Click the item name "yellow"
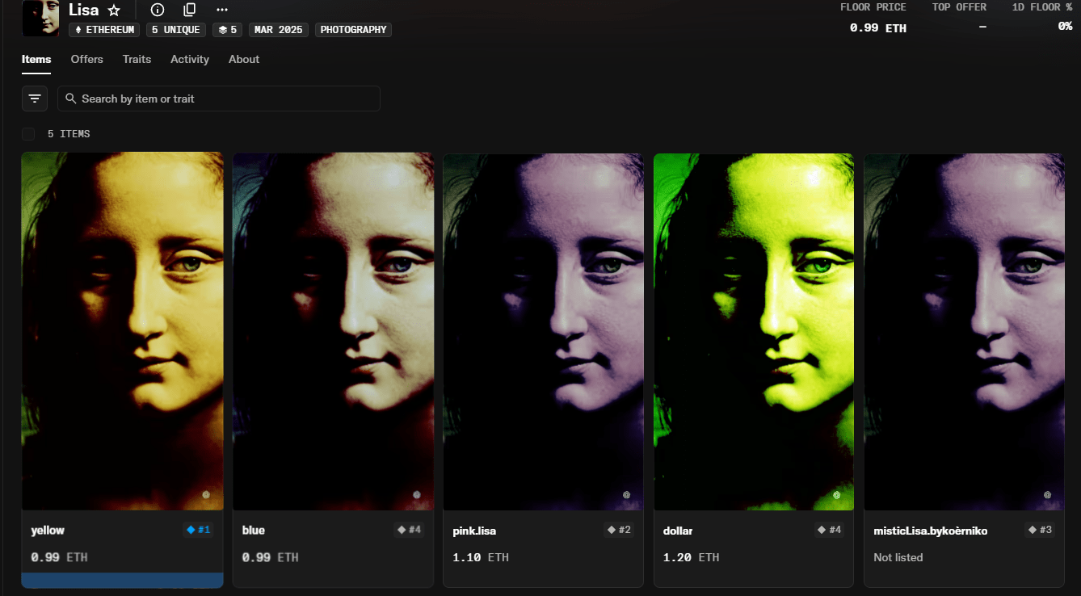1081x596 pixels. pyautogui.click(x=48, y=531)
